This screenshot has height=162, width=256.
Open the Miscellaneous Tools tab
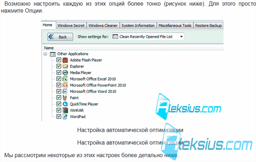click(175, 26)
